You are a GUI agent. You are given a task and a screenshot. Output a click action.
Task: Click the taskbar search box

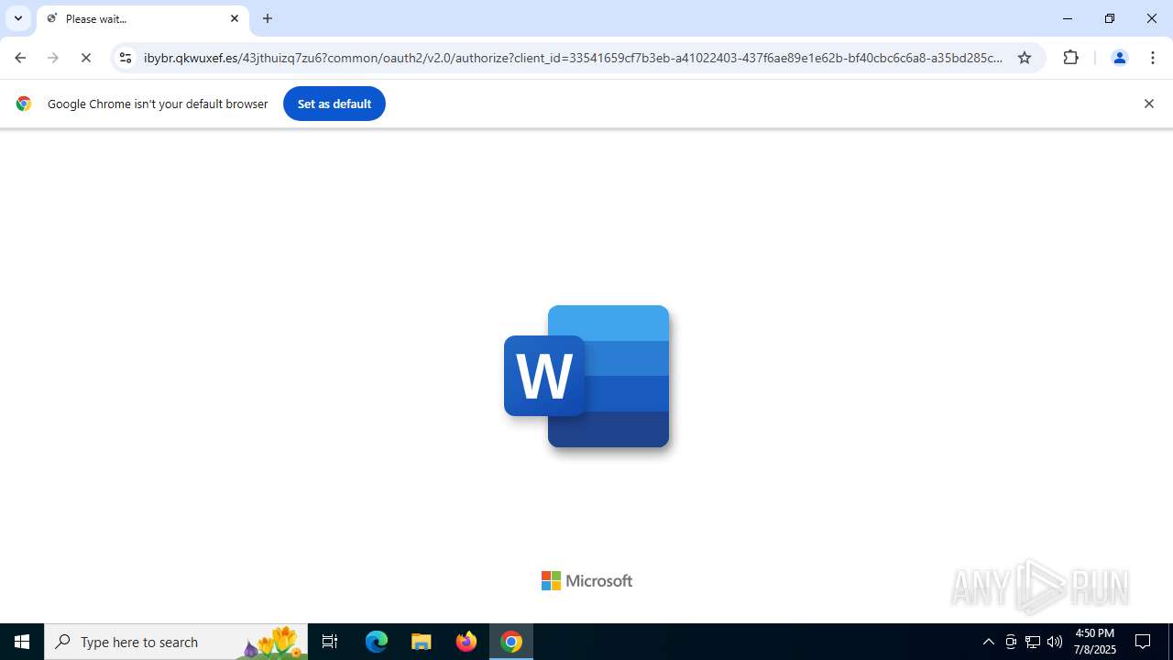(176, 642)
